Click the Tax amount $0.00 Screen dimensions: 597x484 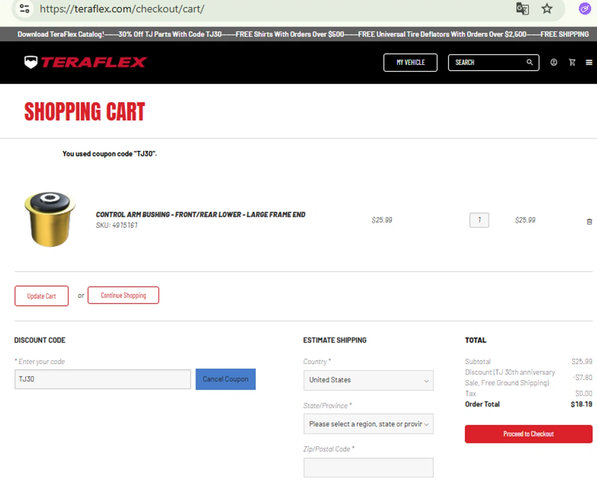point(584,393)
